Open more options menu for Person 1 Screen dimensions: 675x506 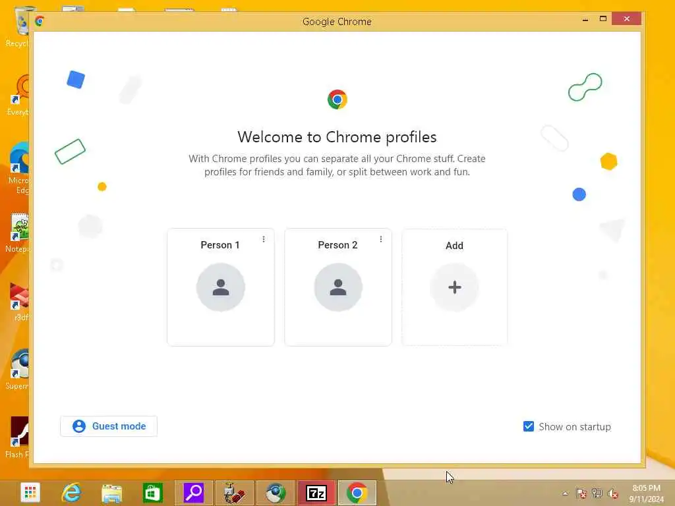click(x=264, y=239)
